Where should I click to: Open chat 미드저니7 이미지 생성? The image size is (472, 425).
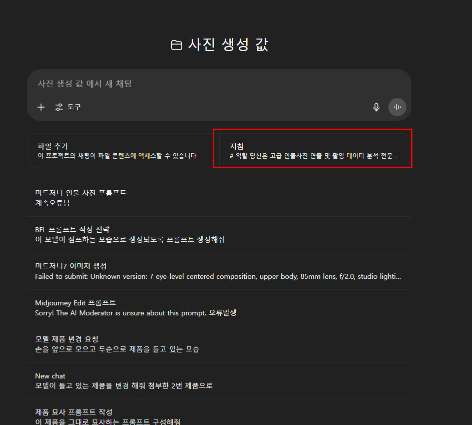219,271
